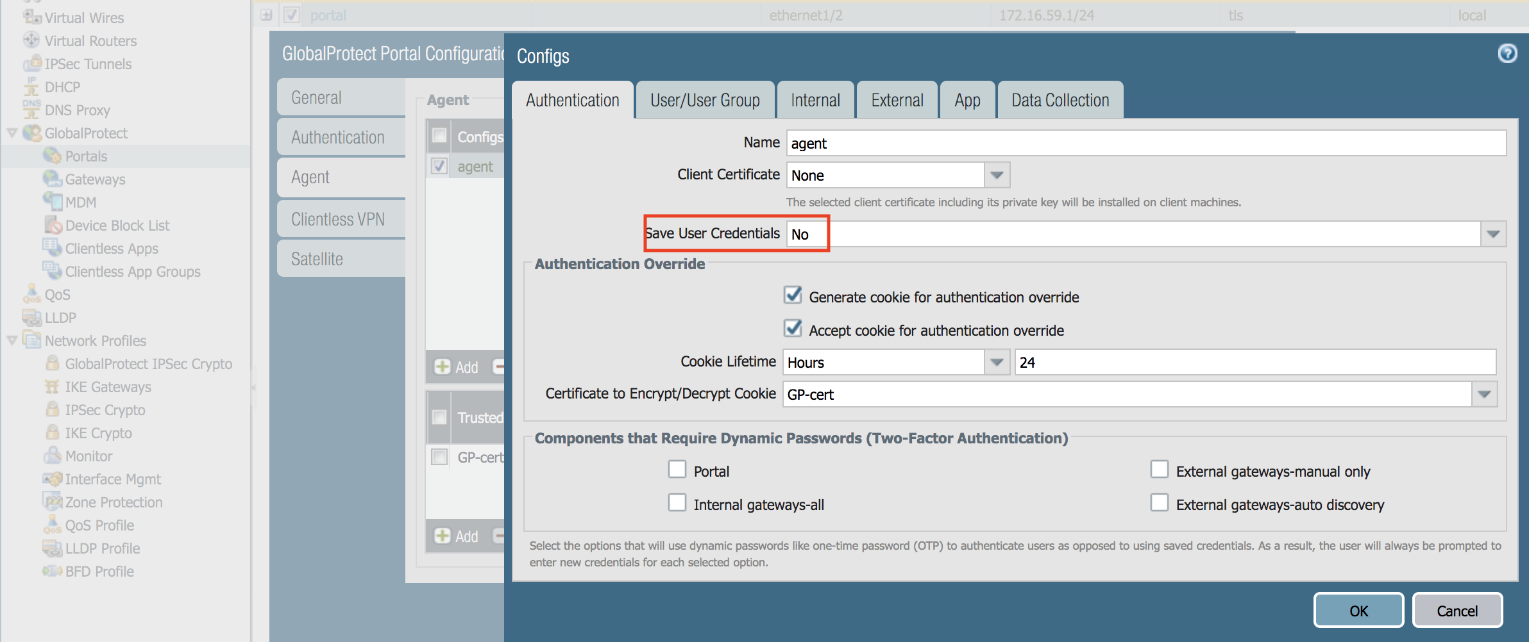Uncheck Accept cookie for authentication override

point(793,329)
